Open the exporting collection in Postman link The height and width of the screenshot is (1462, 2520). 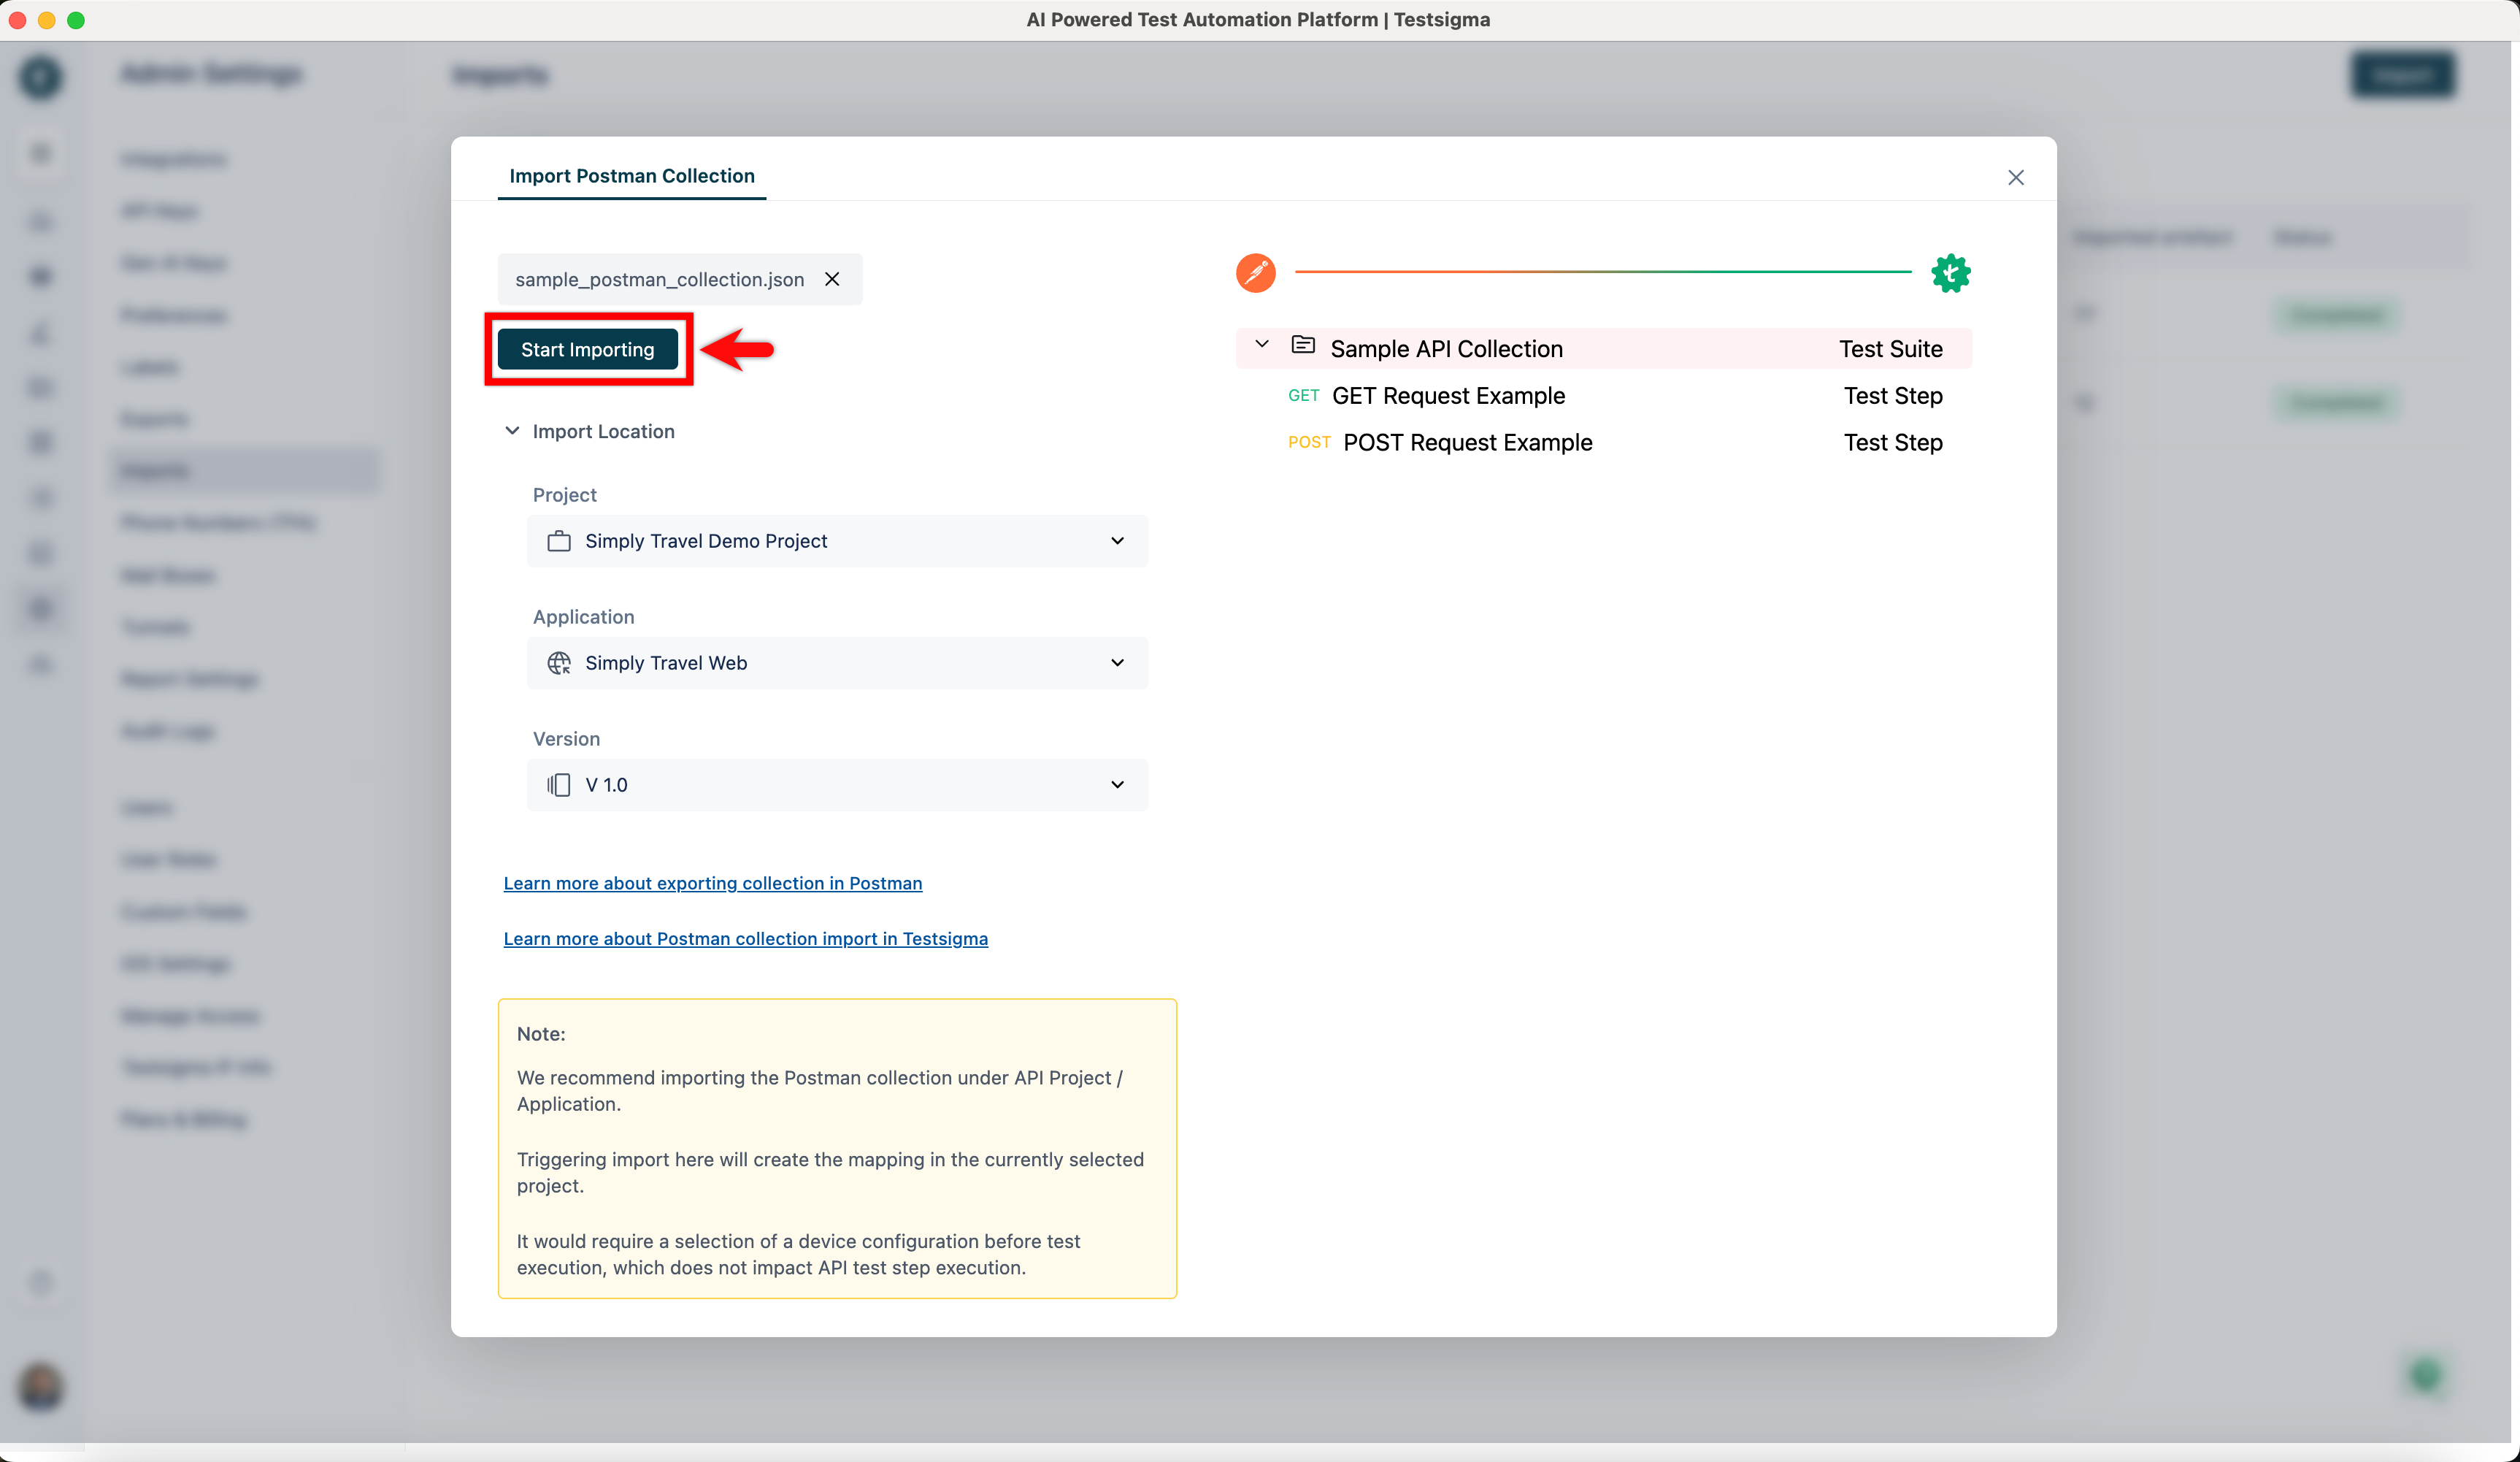tap(712, 883)
